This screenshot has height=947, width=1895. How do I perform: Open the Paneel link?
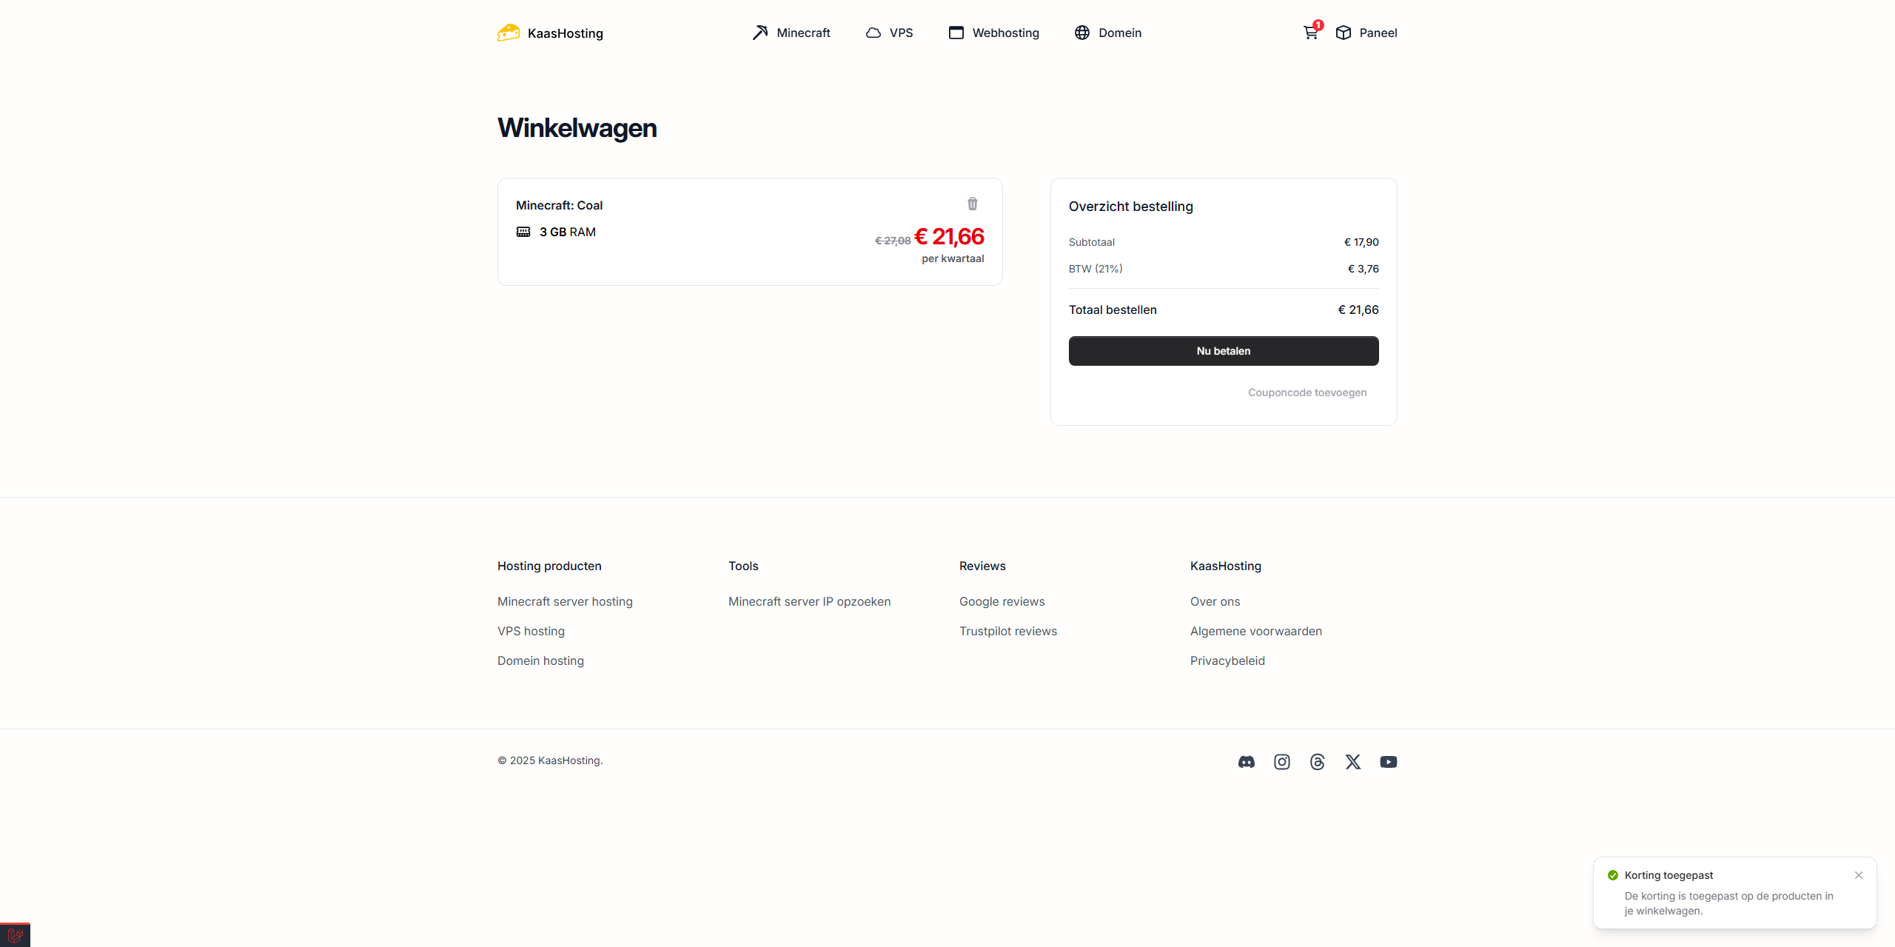point(1366,33)
